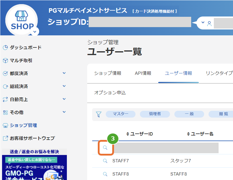Toggle the 閲覧 filter chip
Viewport: 233px width, 180px height.
[x=221, y=114]
